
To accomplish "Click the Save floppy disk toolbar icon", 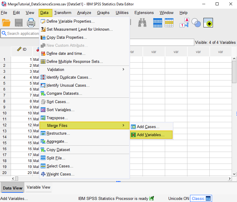I will (x=19, y=23).
